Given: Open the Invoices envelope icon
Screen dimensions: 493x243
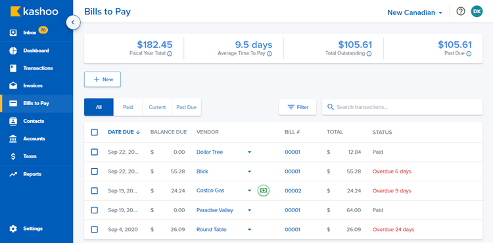Looking at the screenshot, I should pyautogui.click(x=13, y=86).
